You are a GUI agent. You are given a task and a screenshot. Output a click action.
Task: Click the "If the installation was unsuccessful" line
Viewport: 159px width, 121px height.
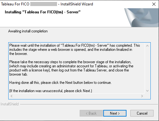[x=51, y=91]
